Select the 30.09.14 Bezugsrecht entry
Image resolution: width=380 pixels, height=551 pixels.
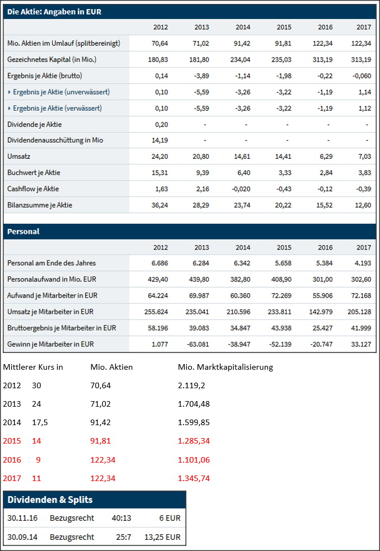[94, 536]
